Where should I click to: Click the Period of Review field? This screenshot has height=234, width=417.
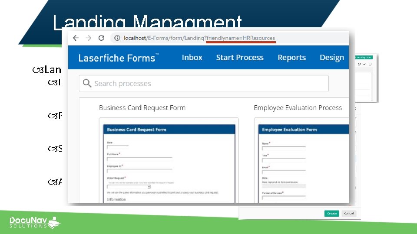point(284,198)
